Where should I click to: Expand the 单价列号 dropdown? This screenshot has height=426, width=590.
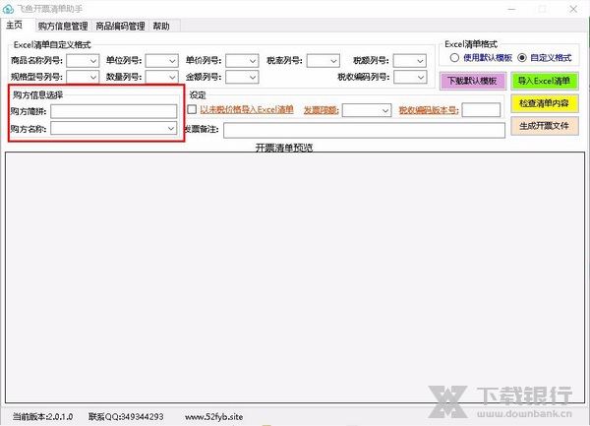242,61
